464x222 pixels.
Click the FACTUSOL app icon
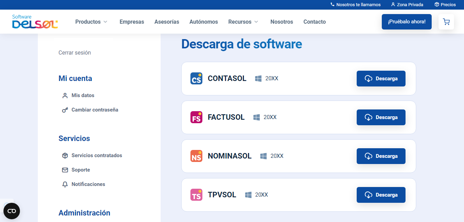[196, 117]
